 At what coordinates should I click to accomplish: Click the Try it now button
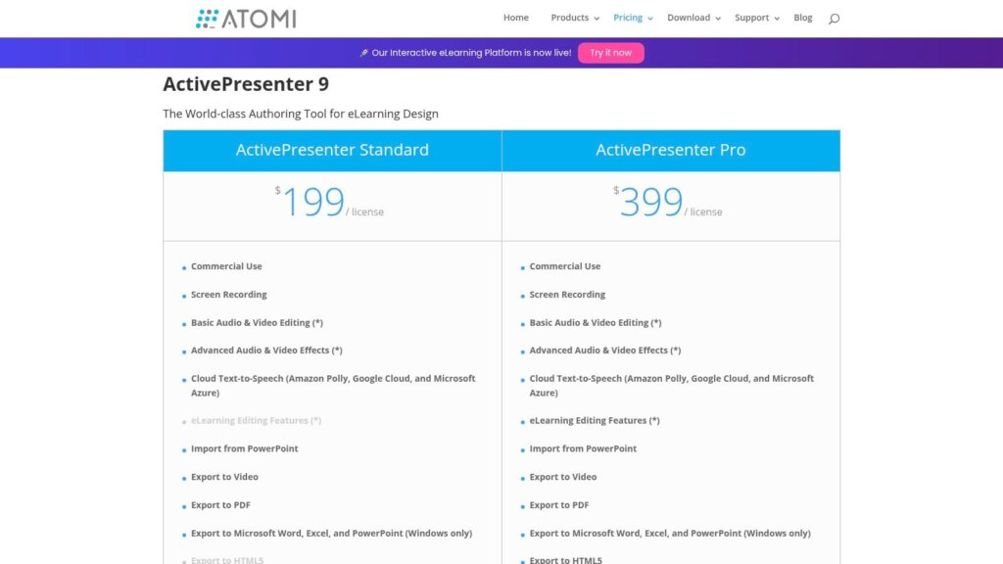pyautogui.click(x=611, y=53)
